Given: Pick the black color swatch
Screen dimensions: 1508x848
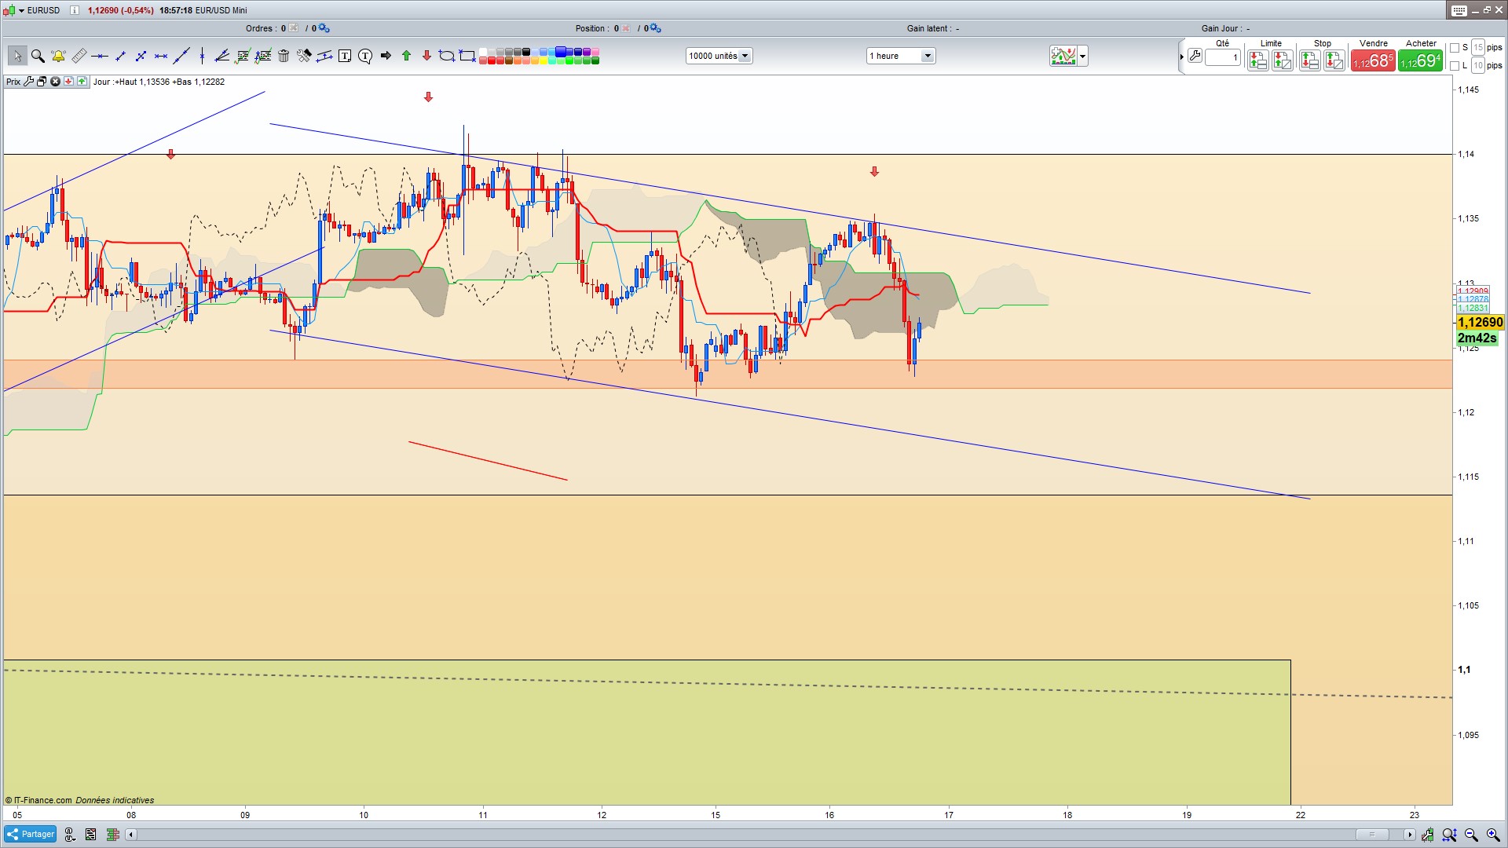Looking at the screenshot, I should [x=526, y=52].
